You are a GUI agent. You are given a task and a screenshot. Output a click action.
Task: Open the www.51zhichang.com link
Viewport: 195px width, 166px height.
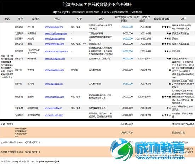coord(56,34)
